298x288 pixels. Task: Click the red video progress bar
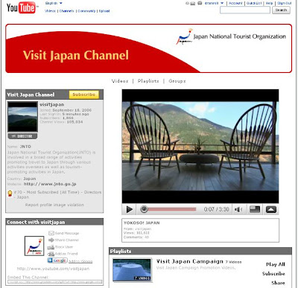click(172, 210)
